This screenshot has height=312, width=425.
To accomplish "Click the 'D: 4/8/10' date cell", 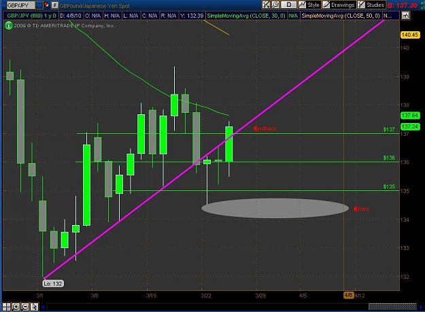I will [71, 16].
